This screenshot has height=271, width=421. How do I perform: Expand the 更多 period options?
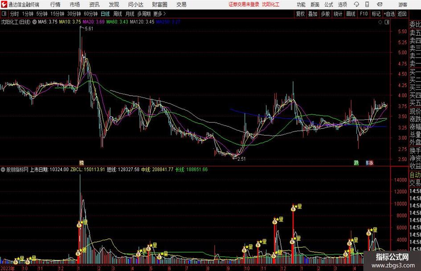click(159, 14)
